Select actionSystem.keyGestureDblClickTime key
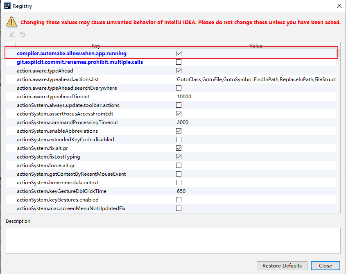Viewport: 346px width, 274px height. click(x=61, y=191)
